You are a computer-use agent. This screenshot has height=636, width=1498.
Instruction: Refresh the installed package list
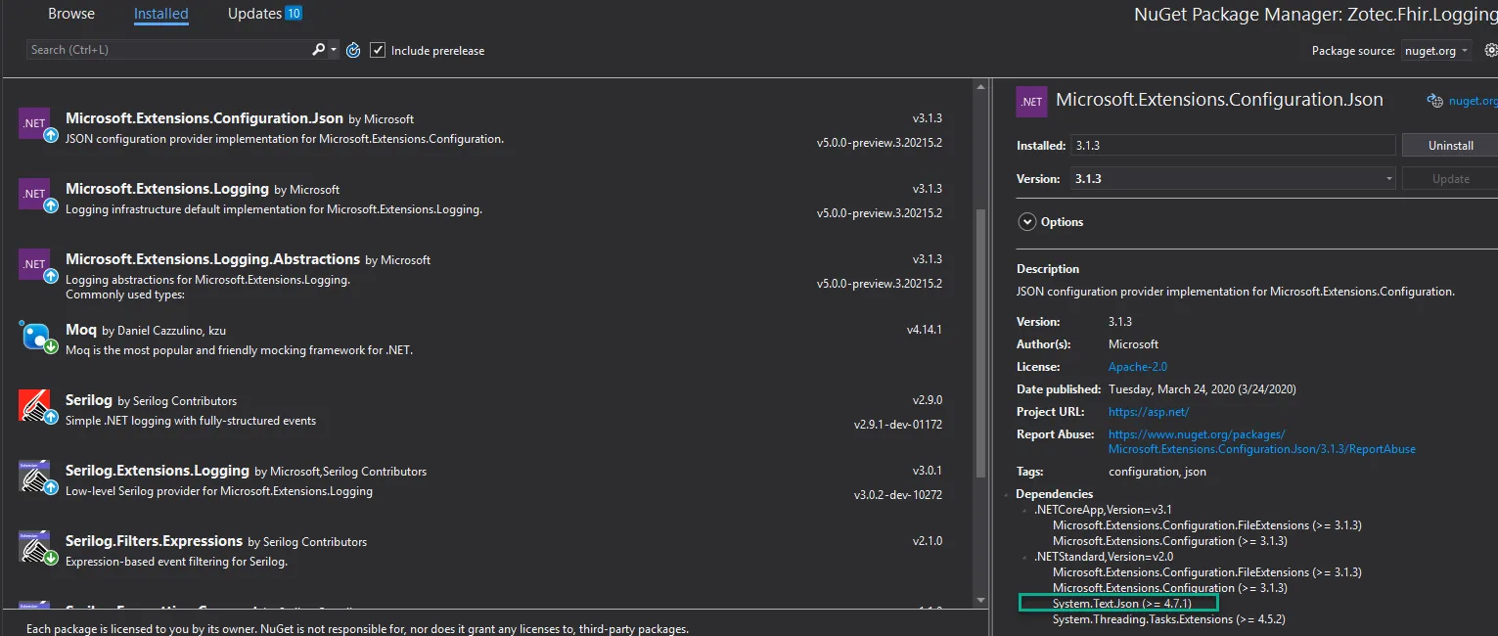pyautogui.click(x=353, y=50)
